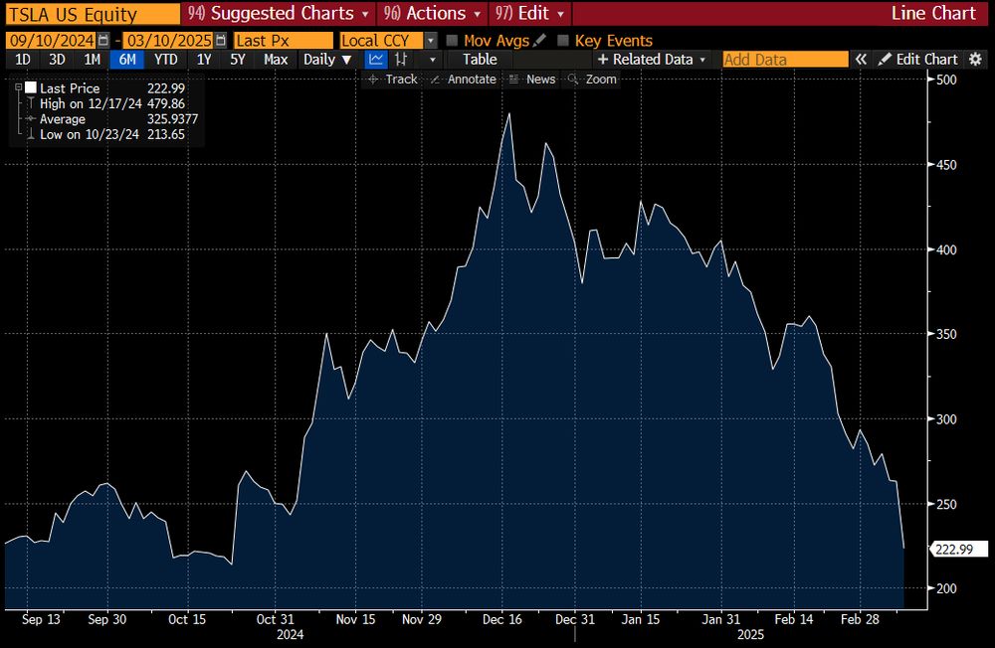995x648 pixels.
Task: Click the start date 09/10/2024 field
Action: pyautogui.click(x=52, y=41)
